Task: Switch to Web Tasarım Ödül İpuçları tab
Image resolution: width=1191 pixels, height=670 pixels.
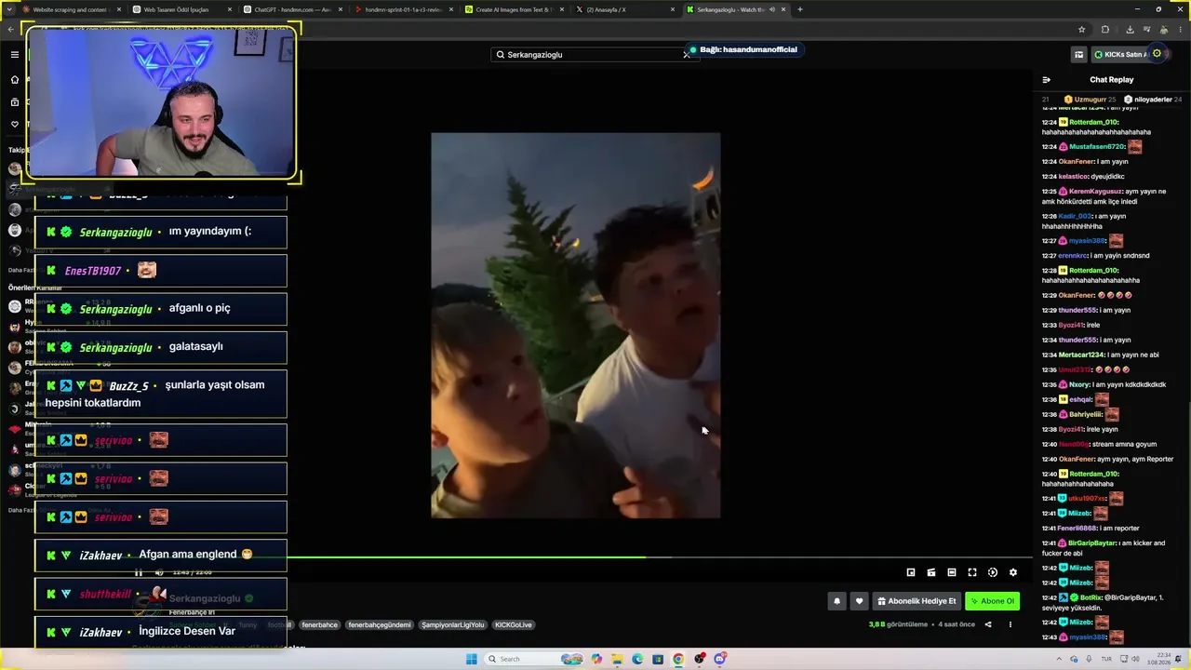Action: click(x=181, y=9)
